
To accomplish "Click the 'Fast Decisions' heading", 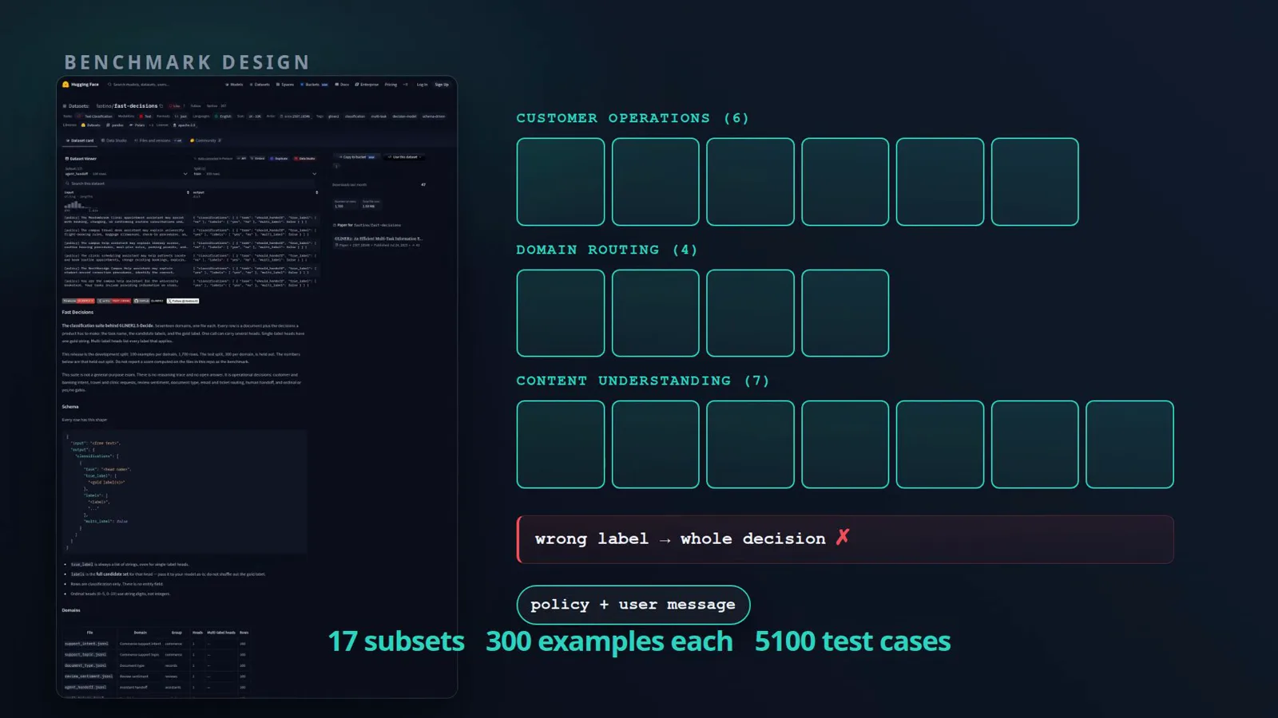I will (x=77, y=312).
